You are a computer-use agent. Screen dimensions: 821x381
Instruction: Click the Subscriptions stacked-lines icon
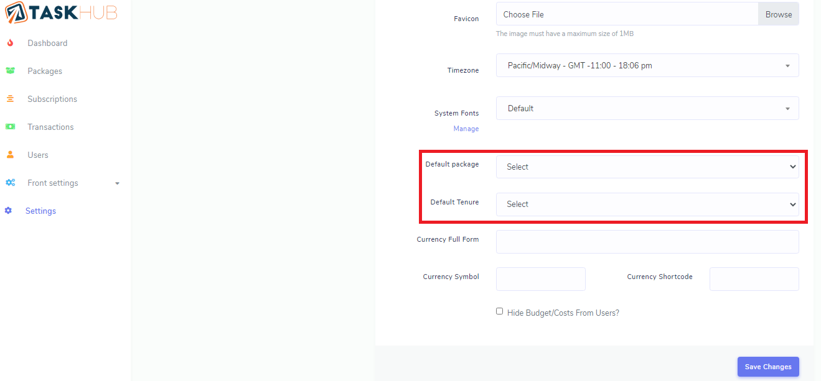click(10, 99)
